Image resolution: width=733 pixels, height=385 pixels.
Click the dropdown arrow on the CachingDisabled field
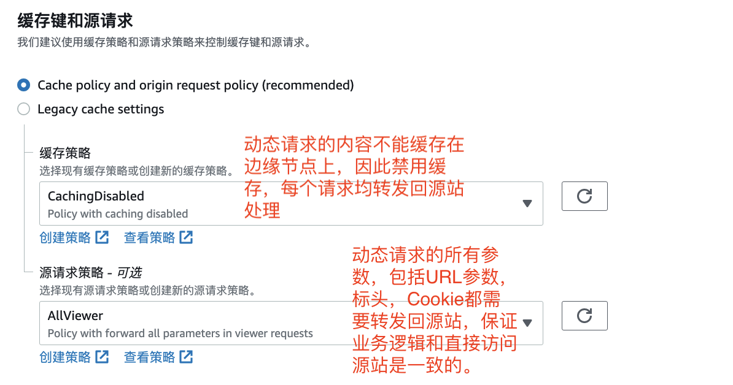527,203
